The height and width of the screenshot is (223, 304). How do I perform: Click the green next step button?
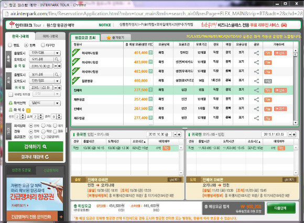click(281, 208)
